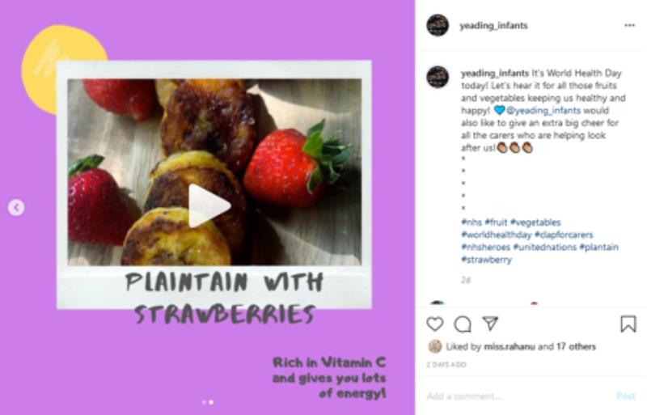Focus the Add a comment field
This screenshot has width=647, height=415.
tap(518, 396)
